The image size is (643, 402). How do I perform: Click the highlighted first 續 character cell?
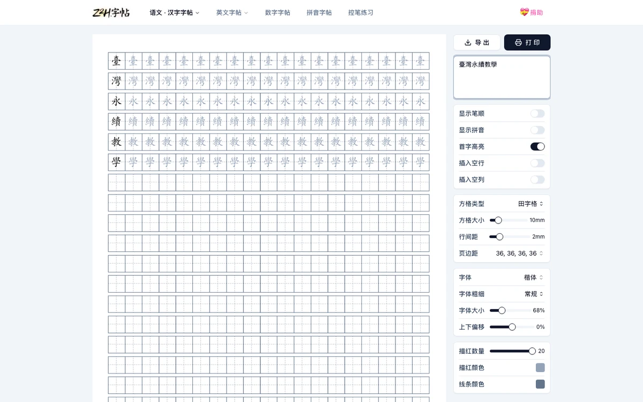coord(116,122)
